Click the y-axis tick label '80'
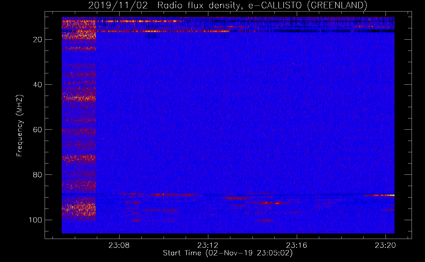Image resolution: width=425 pixels, height=262 pixels. (38, 175)
